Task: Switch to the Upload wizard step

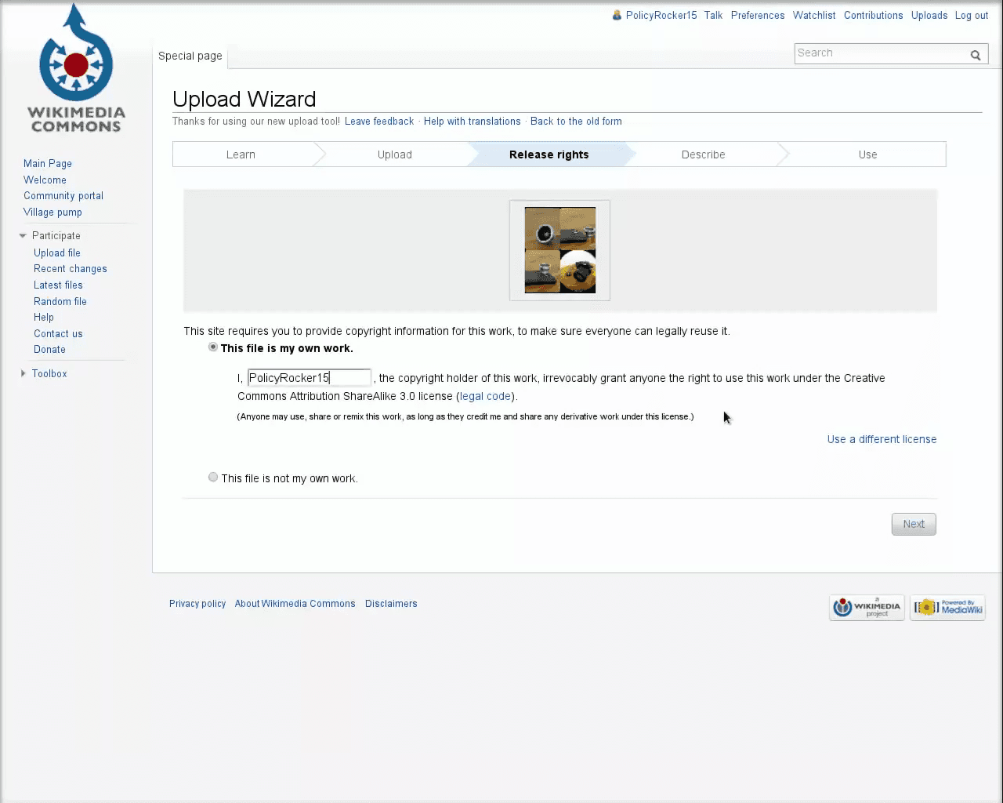Action: coord(394,154)
